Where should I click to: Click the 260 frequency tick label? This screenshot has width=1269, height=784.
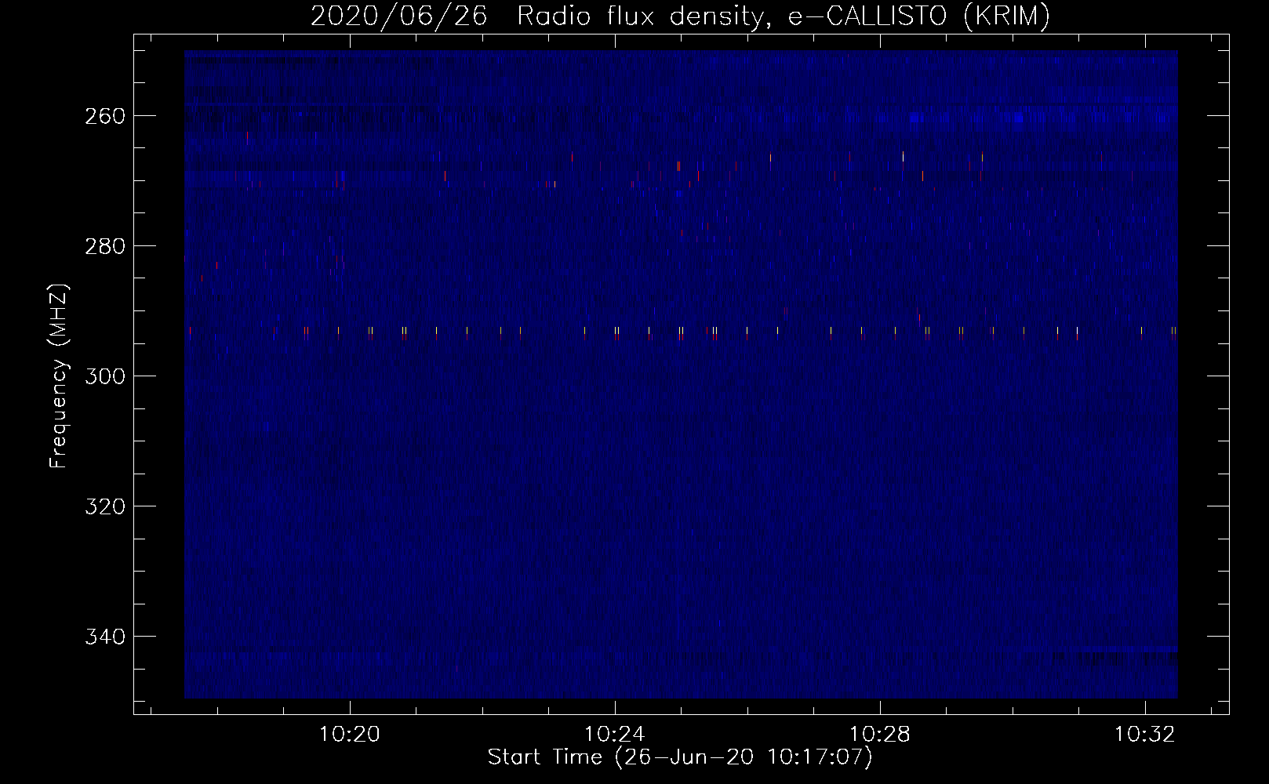(105, 116)
